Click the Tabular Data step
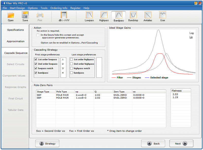 point(15,110)
